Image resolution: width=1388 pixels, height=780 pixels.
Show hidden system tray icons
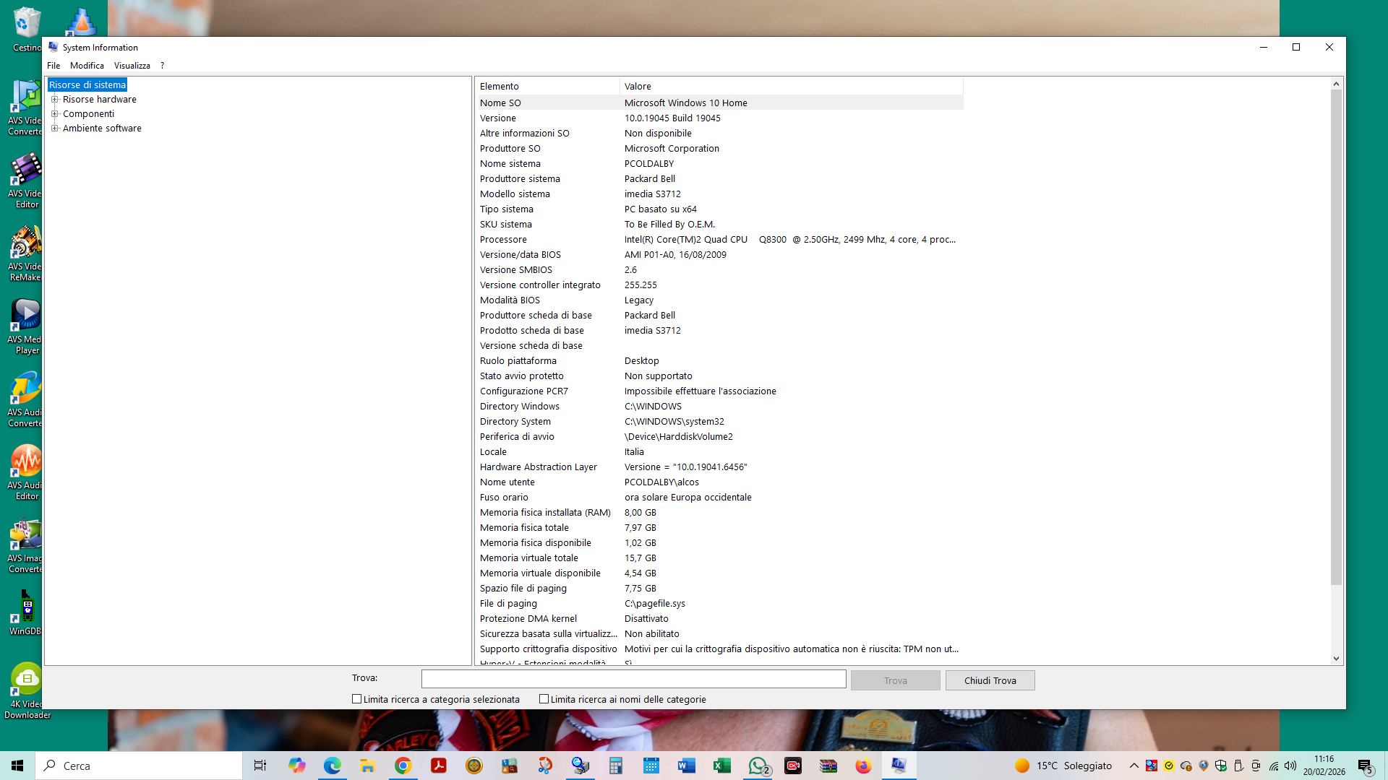tap(1134, 766)
